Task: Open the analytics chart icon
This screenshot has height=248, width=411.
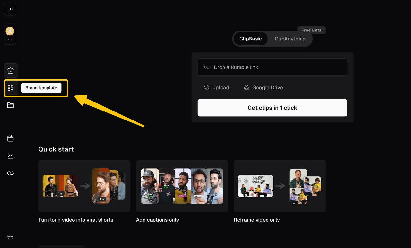Action: coord(11,156)
